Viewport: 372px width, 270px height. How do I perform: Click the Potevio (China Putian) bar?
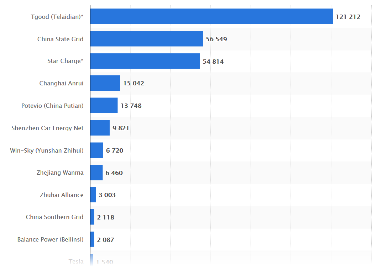104,106
